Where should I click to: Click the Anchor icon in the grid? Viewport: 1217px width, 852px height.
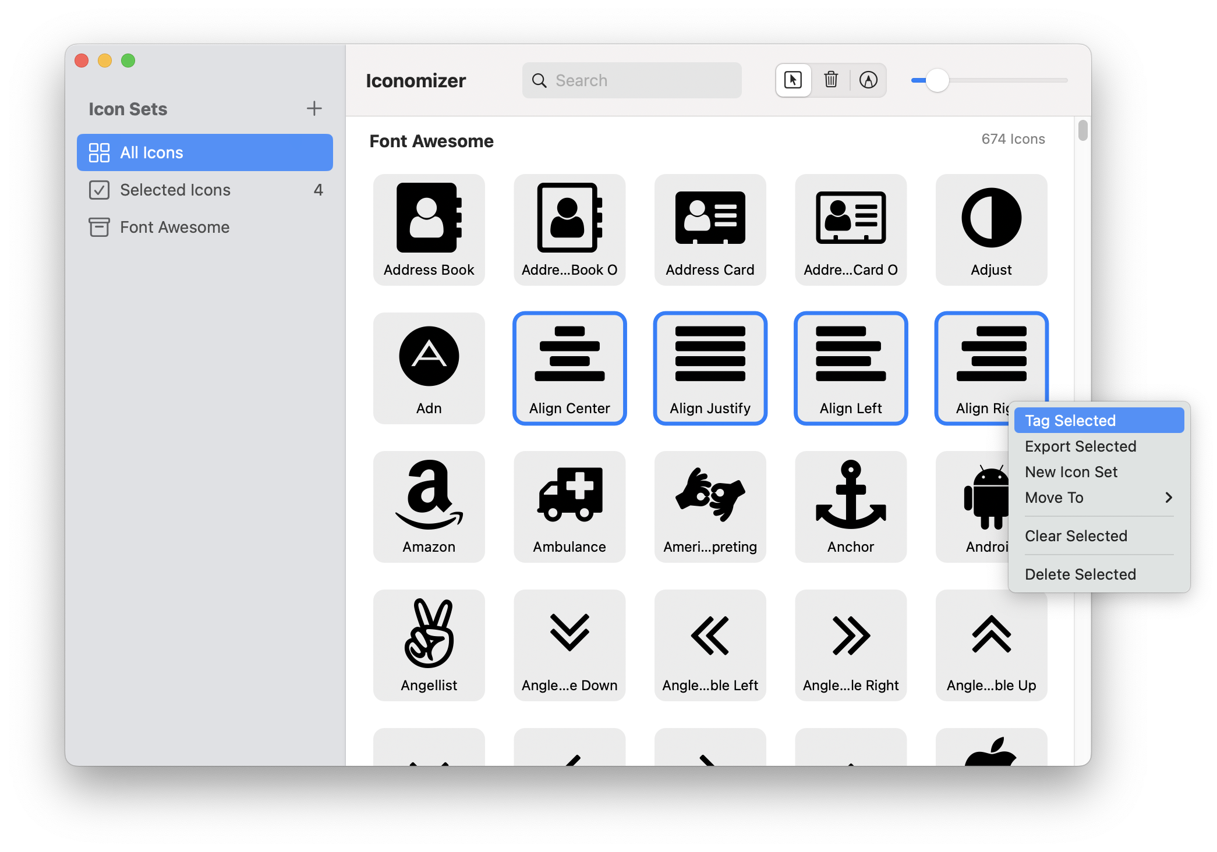(x=850, y=506)
